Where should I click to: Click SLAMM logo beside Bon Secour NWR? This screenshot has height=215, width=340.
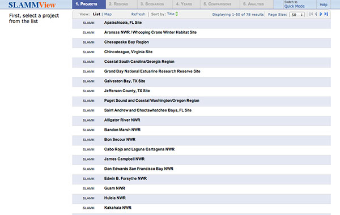[88, 140]
